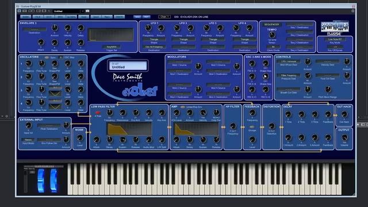Click the Amp VCA Level knob
The width and height of the screenshot is (368, 207).
[x=177, y=113]
